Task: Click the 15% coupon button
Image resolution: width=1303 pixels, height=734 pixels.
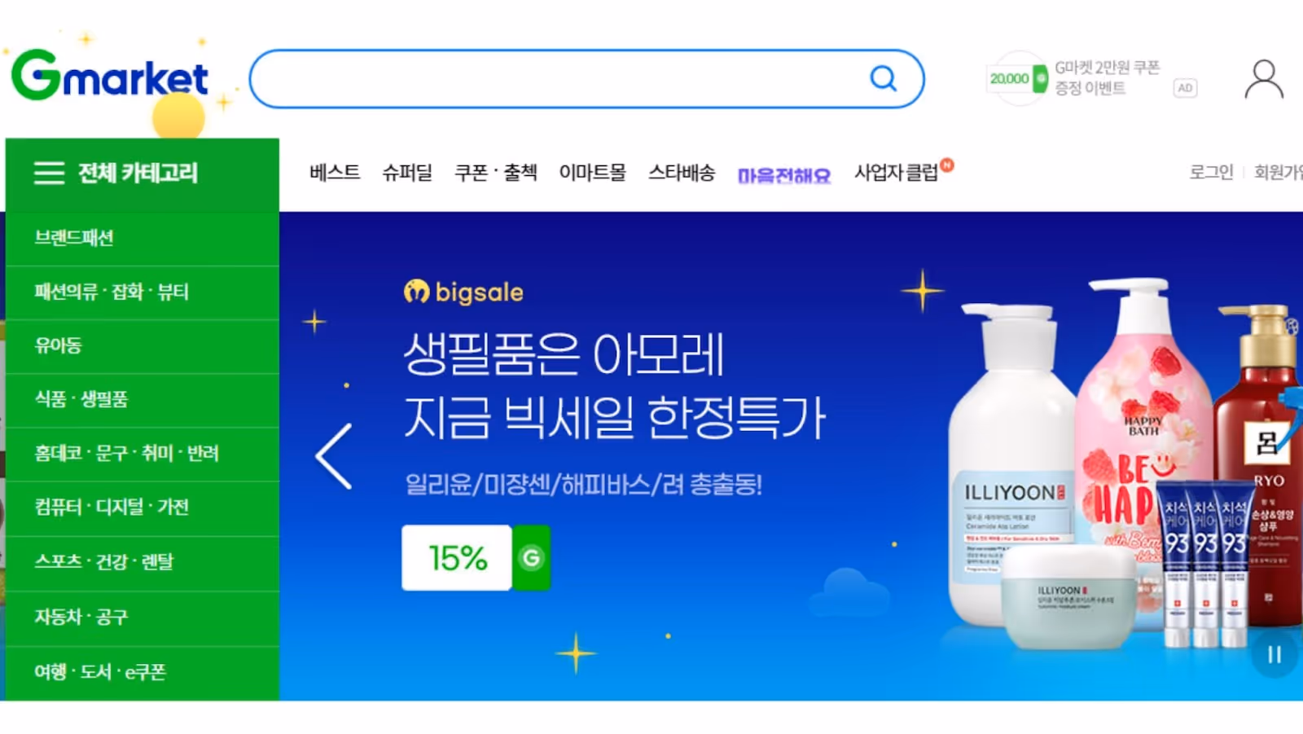Action: (x=457, y=558)
